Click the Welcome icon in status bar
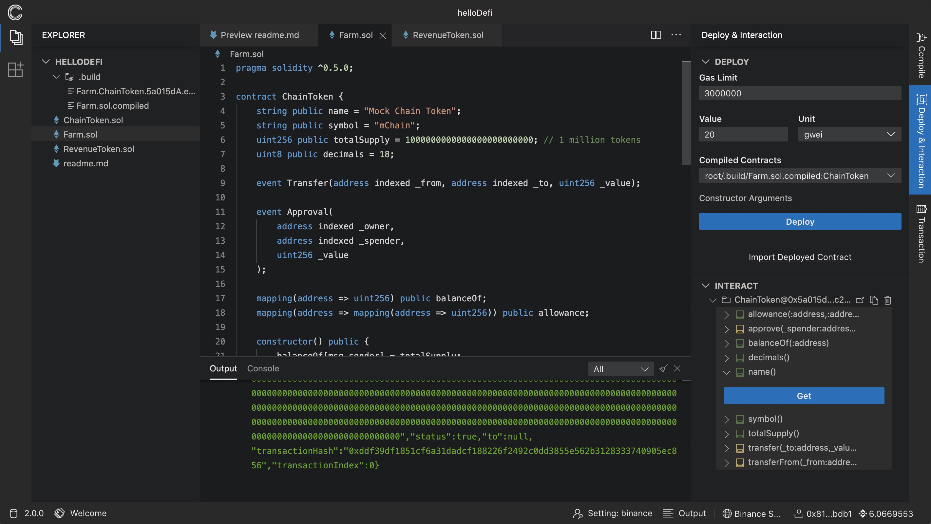Viewport: 931px width, 524px height. 60,513
